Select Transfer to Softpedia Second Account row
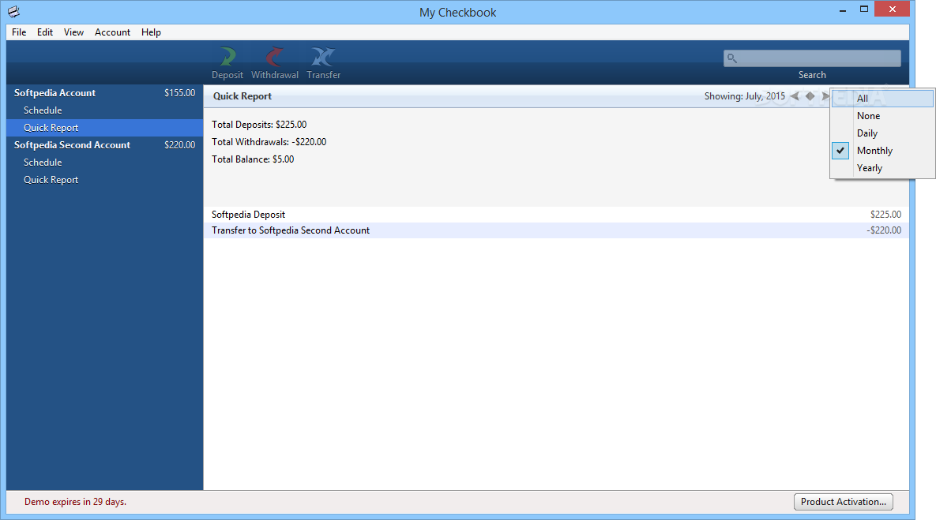 [x=556, y=230]
